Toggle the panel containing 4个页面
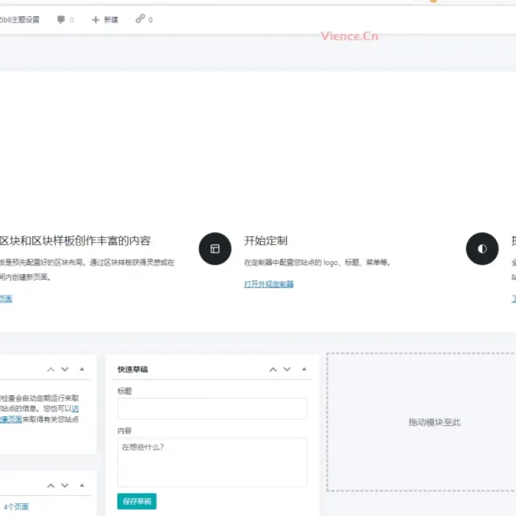Image resolution: width=516 pixels, height=516 pixels. coord(82,486)
